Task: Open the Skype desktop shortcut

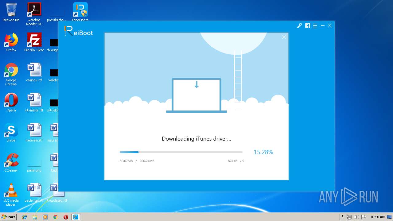Action: (x=11, y=133)
